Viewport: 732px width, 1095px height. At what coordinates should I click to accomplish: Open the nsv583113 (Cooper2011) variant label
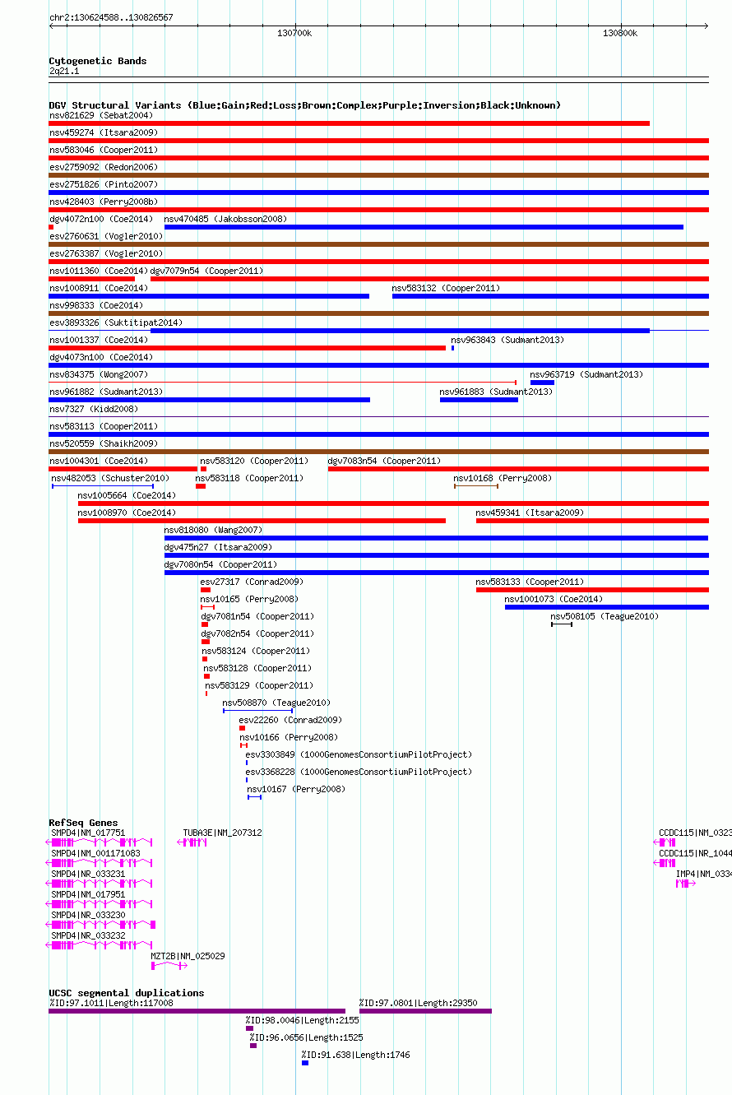103,426
